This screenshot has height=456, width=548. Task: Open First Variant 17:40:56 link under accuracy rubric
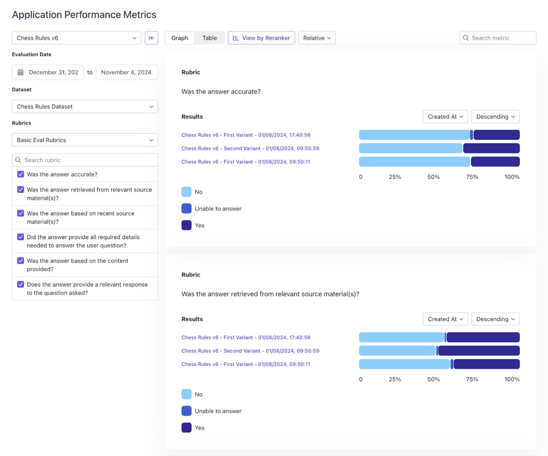tap(246, 135)
